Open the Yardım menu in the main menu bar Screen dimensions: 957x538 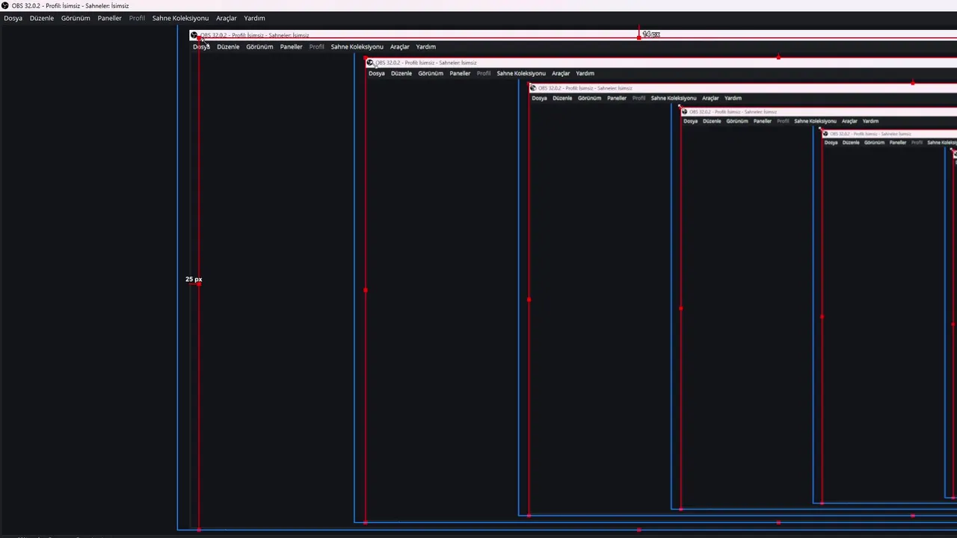(x=254, y=18)
